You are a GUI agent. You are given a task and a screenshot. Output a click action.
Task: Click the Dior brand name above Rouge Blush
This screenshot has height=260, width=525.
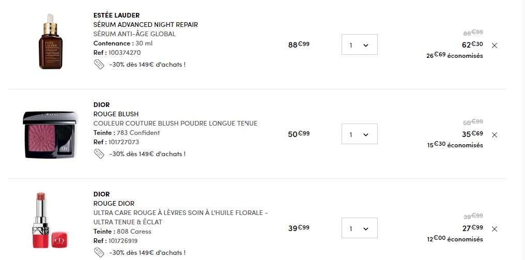click(101, 105)
